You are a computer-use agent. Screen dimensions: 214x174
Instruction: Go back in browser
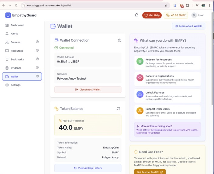click(4, 5)
